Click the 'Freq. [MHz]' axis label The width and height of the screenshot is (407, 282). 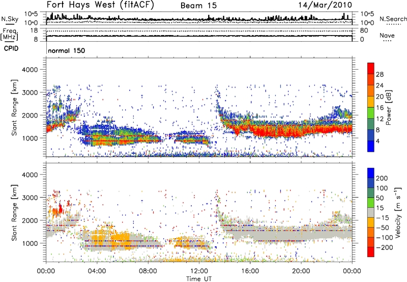pos(10,34)
